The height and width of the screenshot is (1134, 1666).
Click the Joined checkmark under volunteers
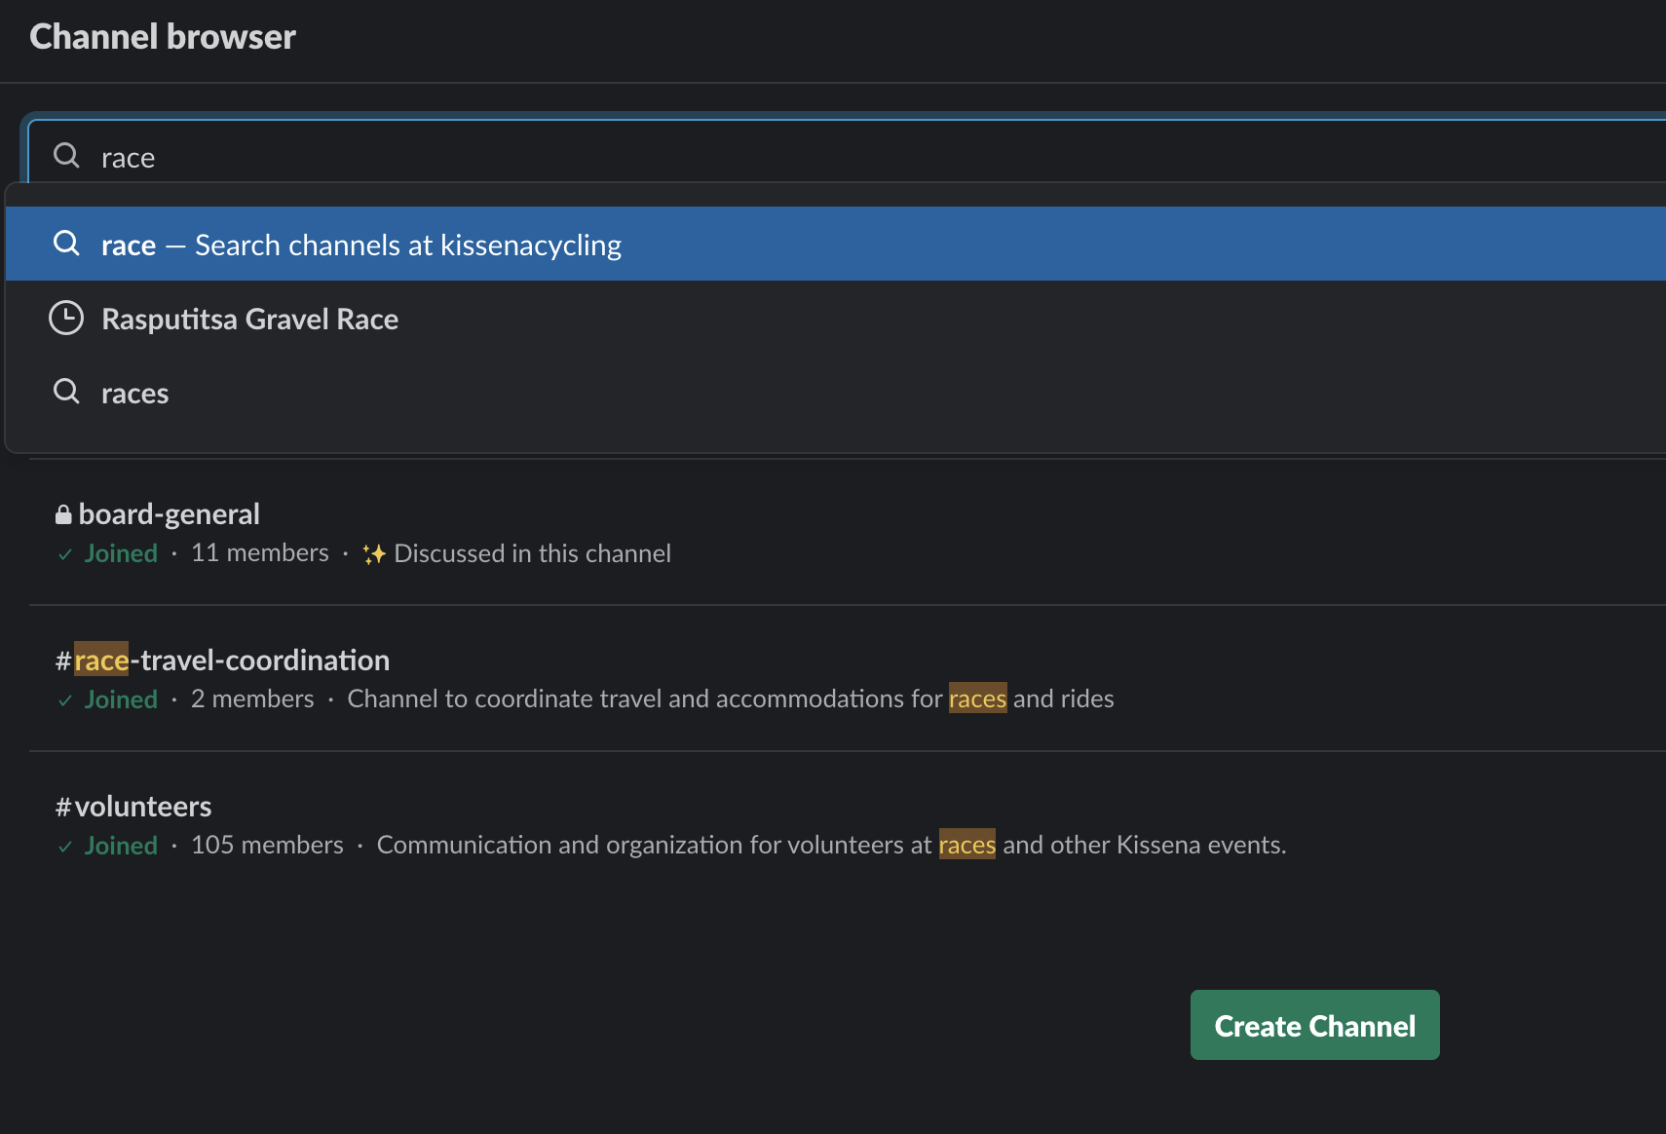pos(65,847)
